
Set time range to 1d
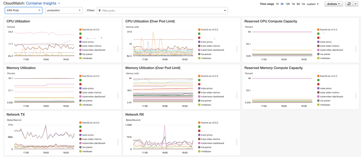pos(293,4)
